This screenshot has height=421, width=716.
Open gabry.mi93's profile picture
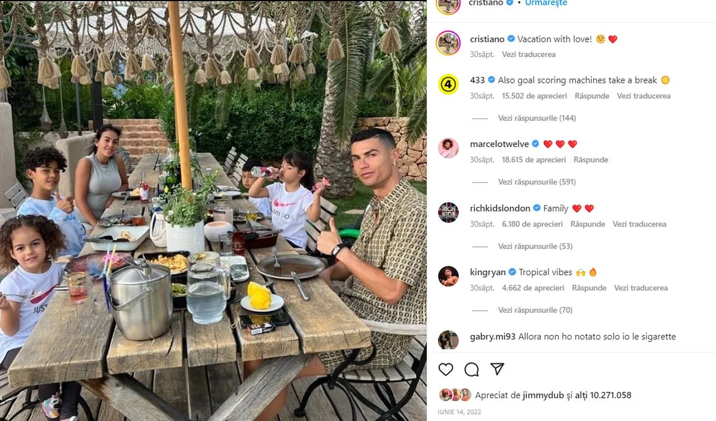pyautogui.click(x=449, y=340)
